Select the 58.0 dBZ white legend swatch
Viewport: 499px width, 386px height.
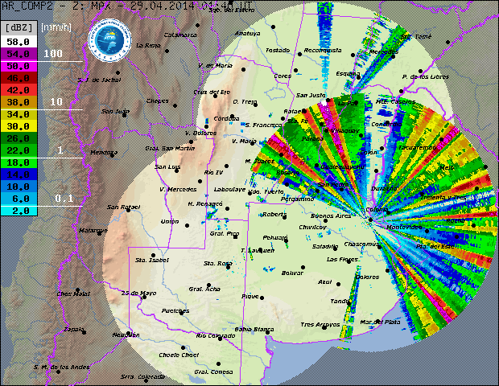pos(19,42)
